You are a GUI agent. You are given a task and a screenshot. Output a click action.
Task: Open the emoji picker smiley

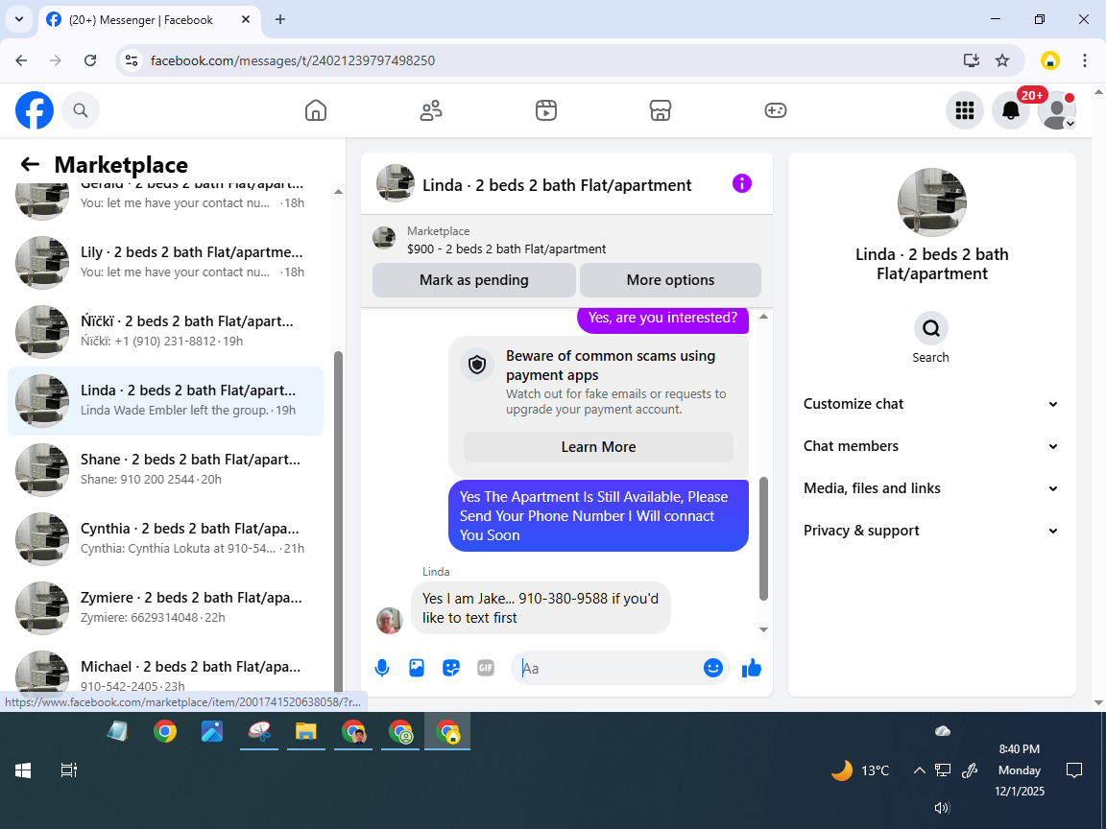tap(713, 668)
